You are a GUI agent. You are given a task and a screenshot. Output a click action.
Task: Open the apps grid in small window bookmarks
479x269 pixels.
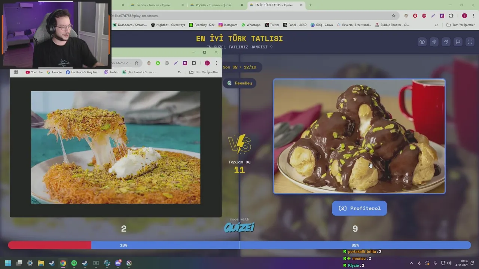point(16,72)
